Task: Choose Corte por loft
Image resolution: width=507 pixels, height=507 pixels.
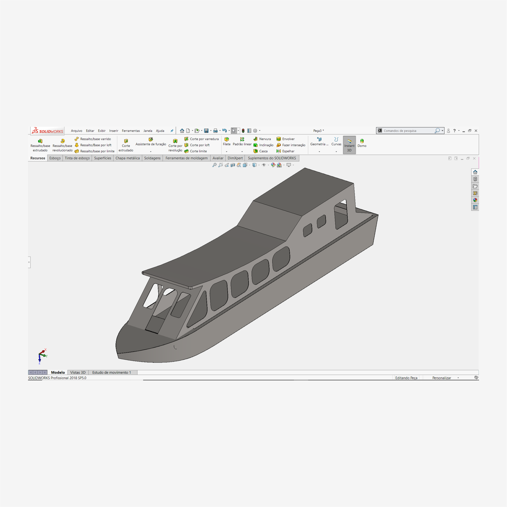Action: click(197, 145)
